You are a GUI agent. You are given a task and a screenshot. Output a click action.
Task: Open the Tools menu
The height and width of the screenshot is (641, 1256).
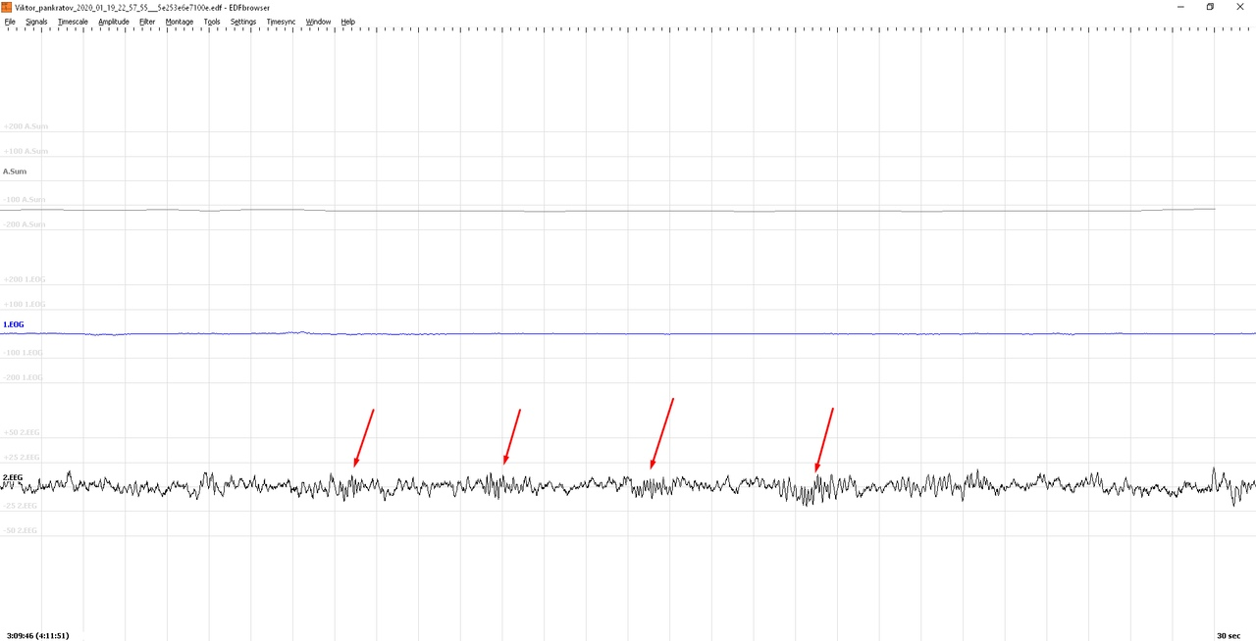click(212, 22)
